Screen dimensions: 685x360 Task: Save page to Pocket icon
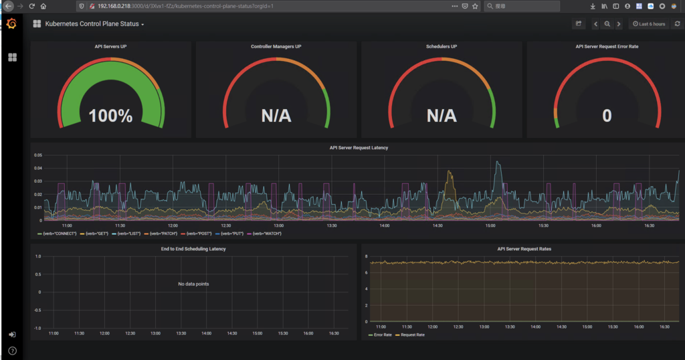[465, 6]
